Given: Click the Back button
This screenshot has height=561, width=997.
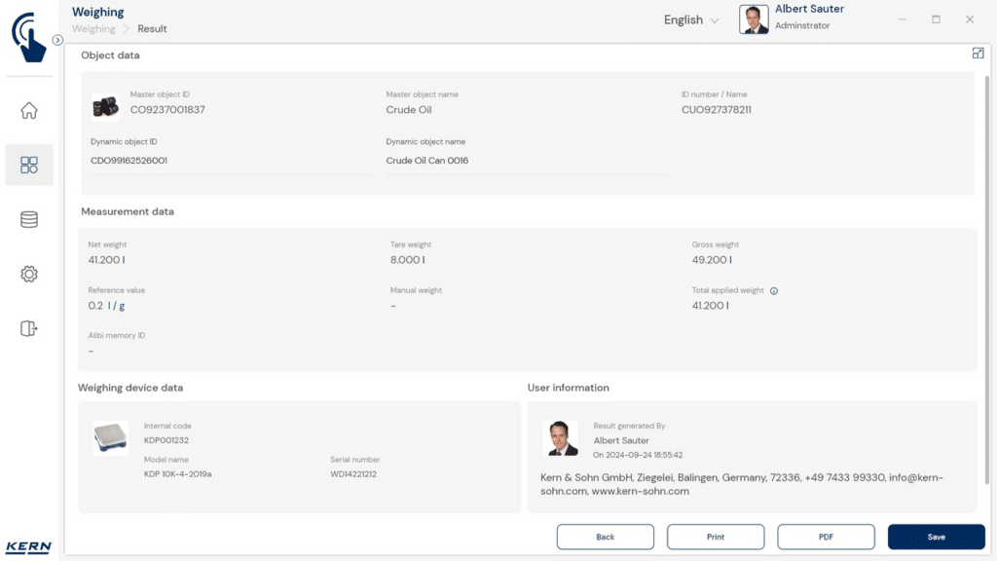Looking at the screenshot, I should [605, 537].
